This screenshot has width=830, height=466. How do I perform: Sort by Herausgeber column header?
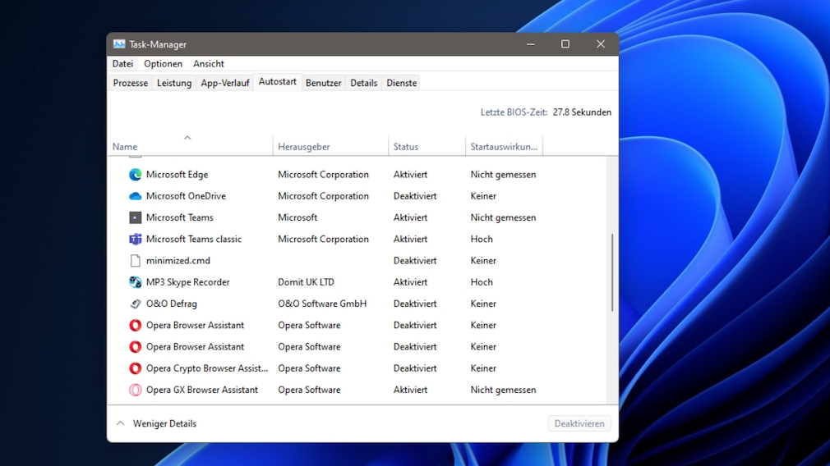304,147
